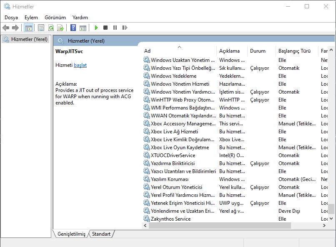This screenshot has width=336, height=247.
Task: Click gear icon of Yazdırma Biriktiricisi row
Action: 147,163
